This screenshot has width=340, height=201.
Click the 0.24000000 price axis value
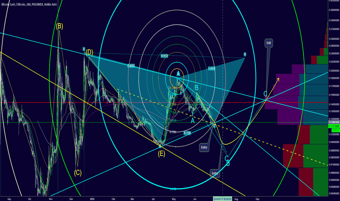[x=334, y=53]
